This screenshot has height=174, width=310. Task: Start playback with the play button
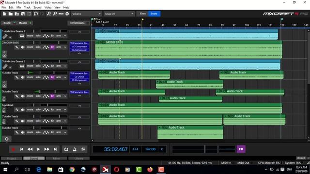pyautogui.click(x=38, y=149)
